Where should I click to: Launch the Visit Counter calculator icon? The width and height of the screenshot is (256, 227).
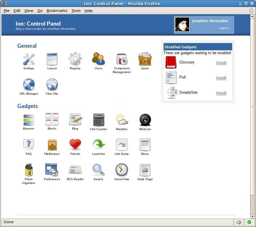[99, 120]
